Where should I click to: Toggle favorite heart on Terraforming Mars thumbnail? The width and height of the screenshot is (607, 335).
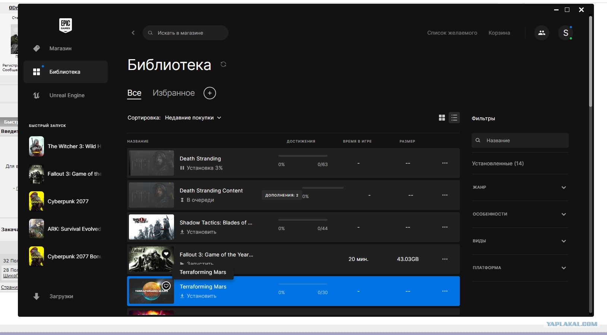[x=166, y=286]
